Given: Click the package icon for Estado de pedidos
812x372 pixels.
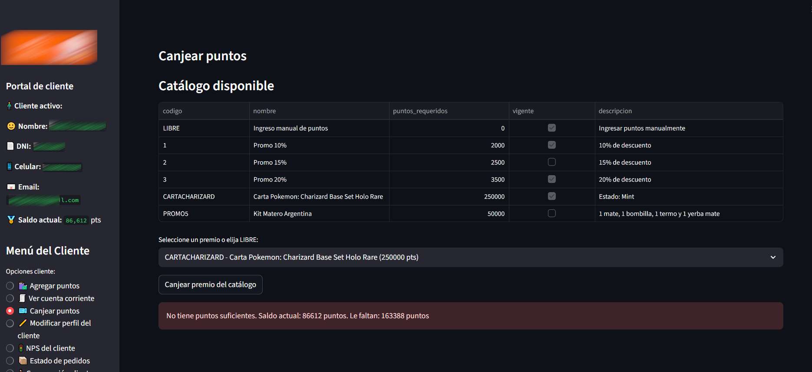Looking at the screenshot, I should [23, 361].
